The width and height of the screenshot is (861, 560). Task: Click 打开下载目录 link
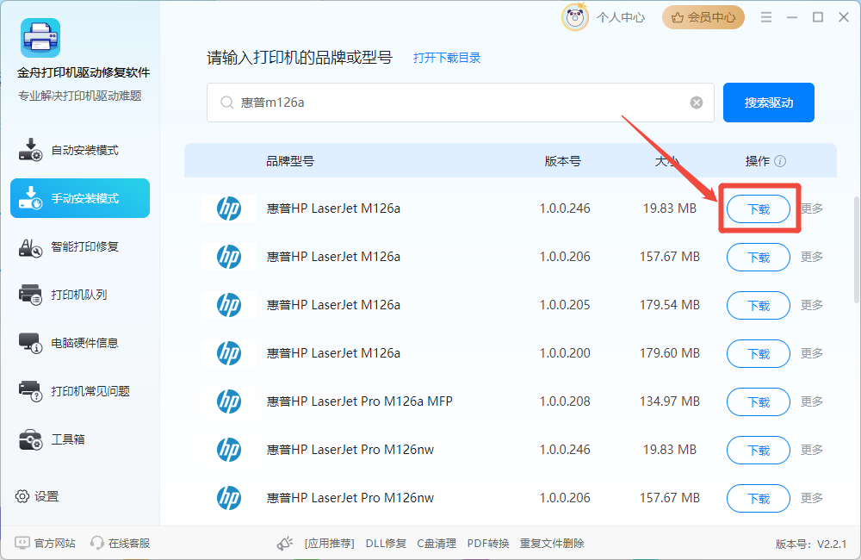pos(447,58)
